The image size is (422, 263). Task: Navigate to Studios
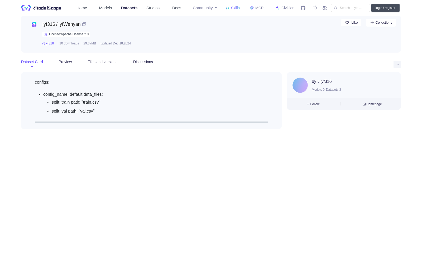coord(153,8)
